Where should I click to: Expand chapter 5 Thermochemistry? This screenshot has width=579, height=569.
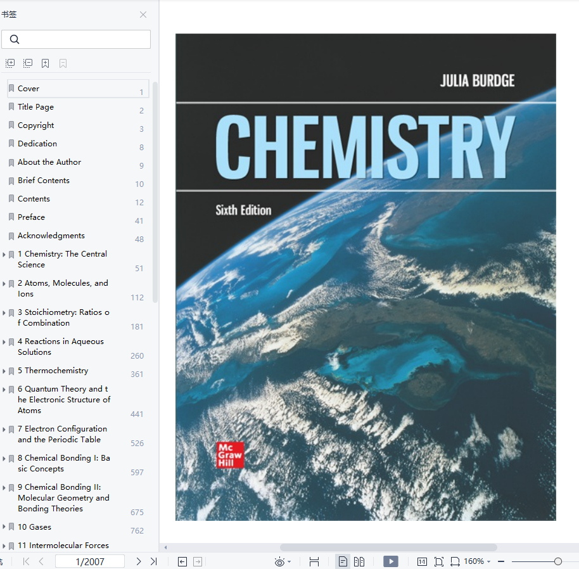click(4, 371)
